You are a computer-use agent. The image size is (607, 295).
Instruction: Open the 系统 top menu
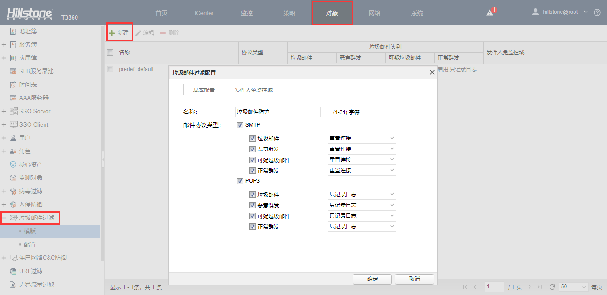click(417, 13)
